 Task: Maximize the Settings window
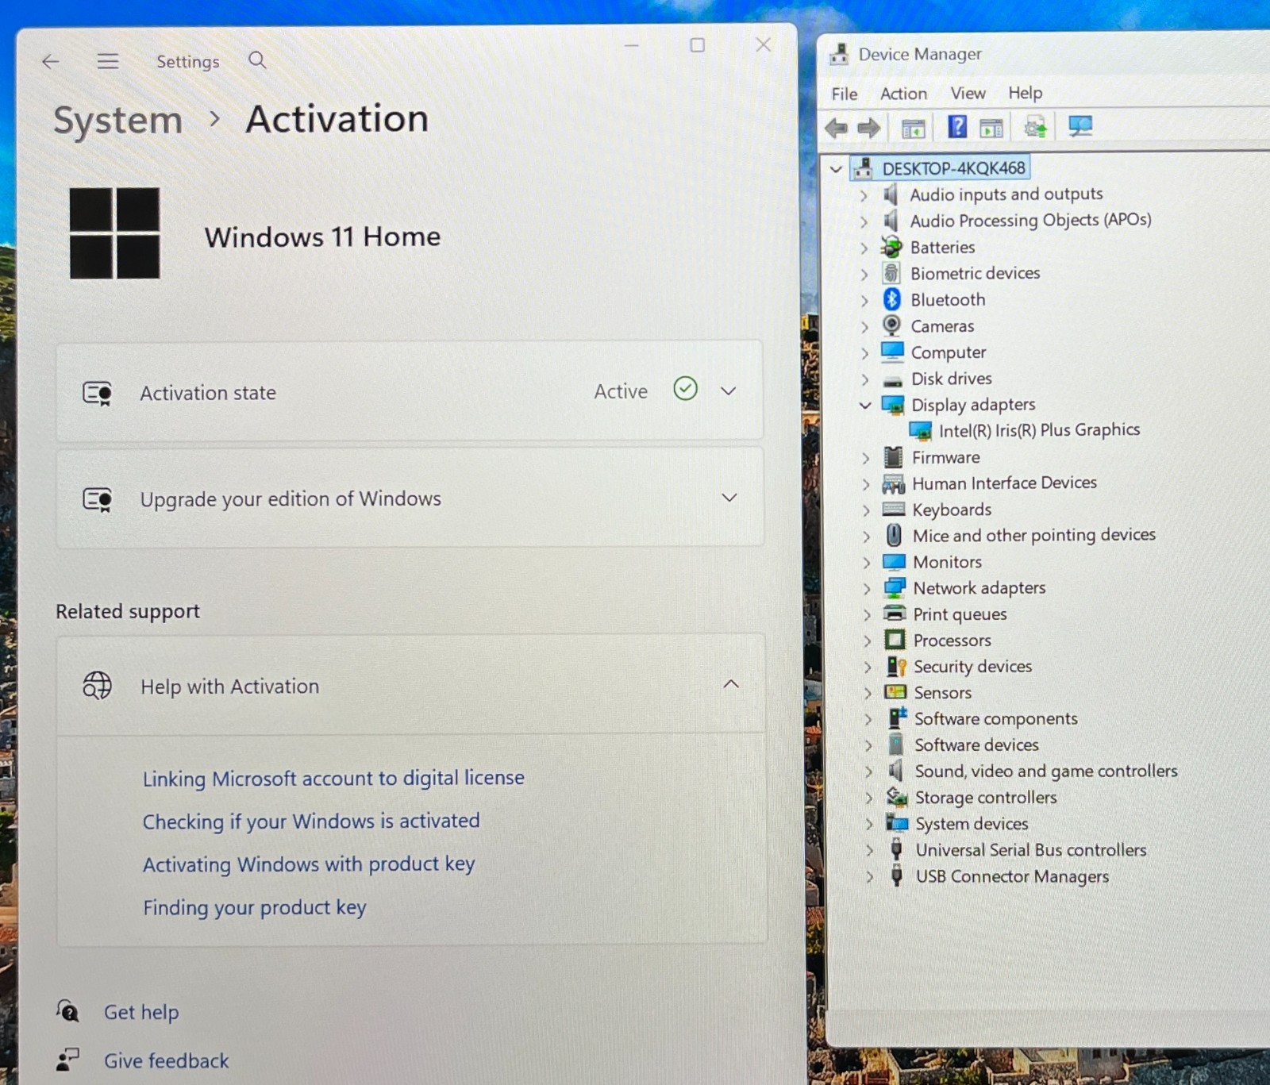(x=697, y=45)
